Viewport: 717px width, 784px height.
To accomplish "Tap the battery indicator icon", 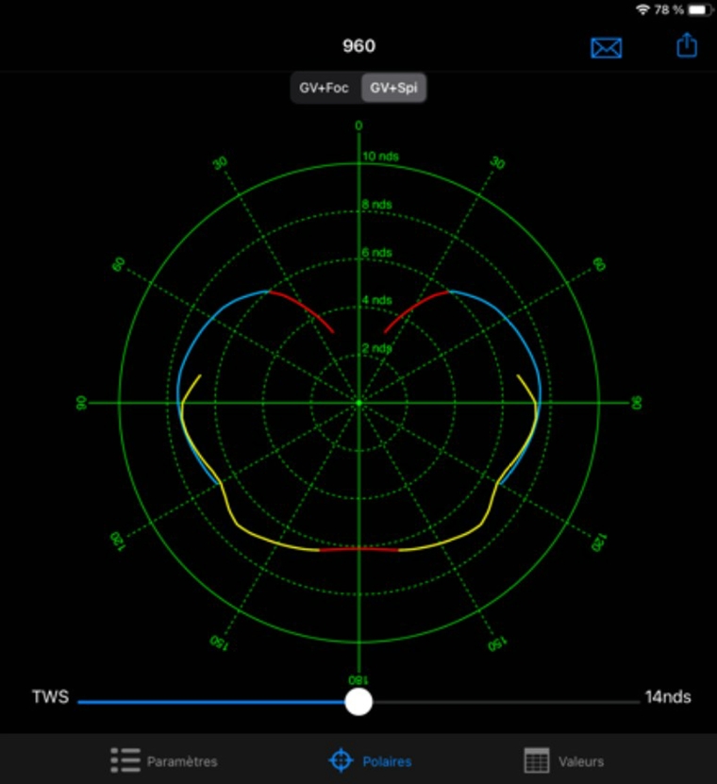I will pos(699,9).
